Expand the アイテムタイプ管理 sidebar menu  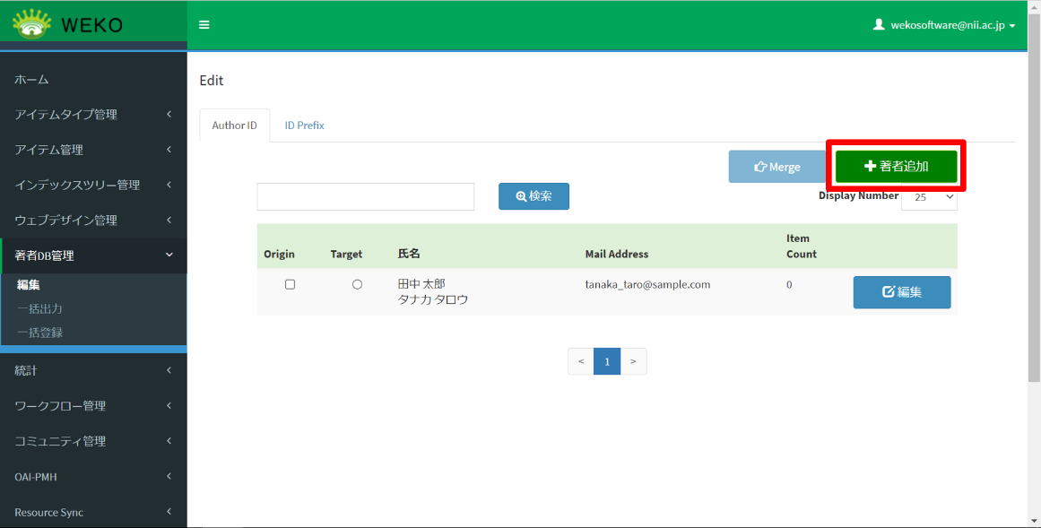(93, 115)
